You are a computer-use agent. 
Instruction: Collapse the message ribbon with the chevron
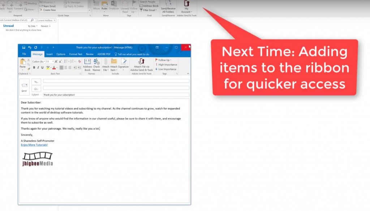(x=188, y=73)
